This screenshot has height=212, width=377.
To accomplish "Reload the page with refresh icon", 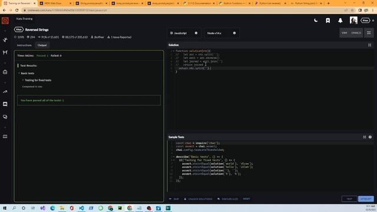I will pos(17,11).
